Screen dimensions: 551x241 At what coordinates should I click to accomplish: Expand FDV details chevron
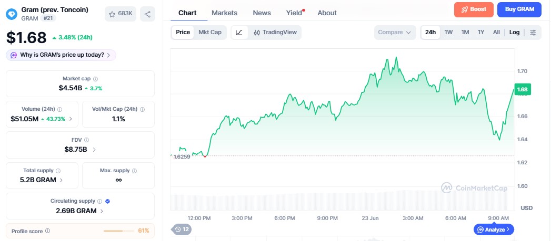coord(94,150)
